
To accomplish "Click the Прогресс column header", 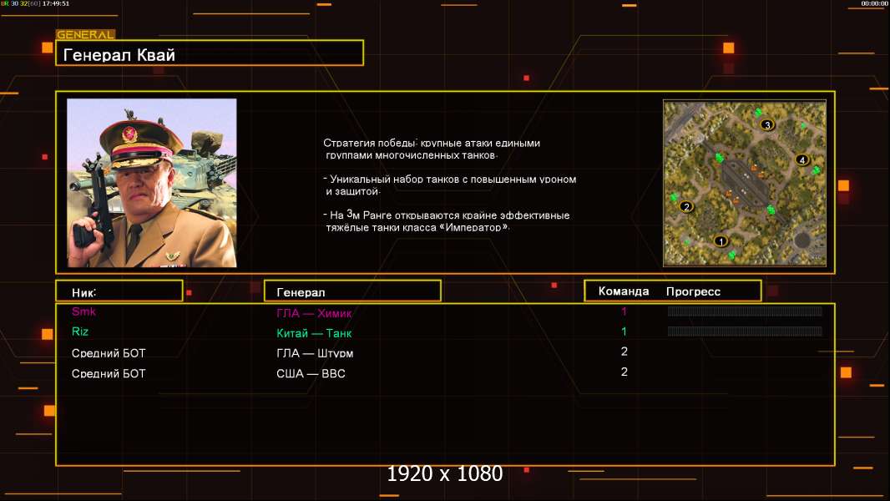I will pos(693,291).
